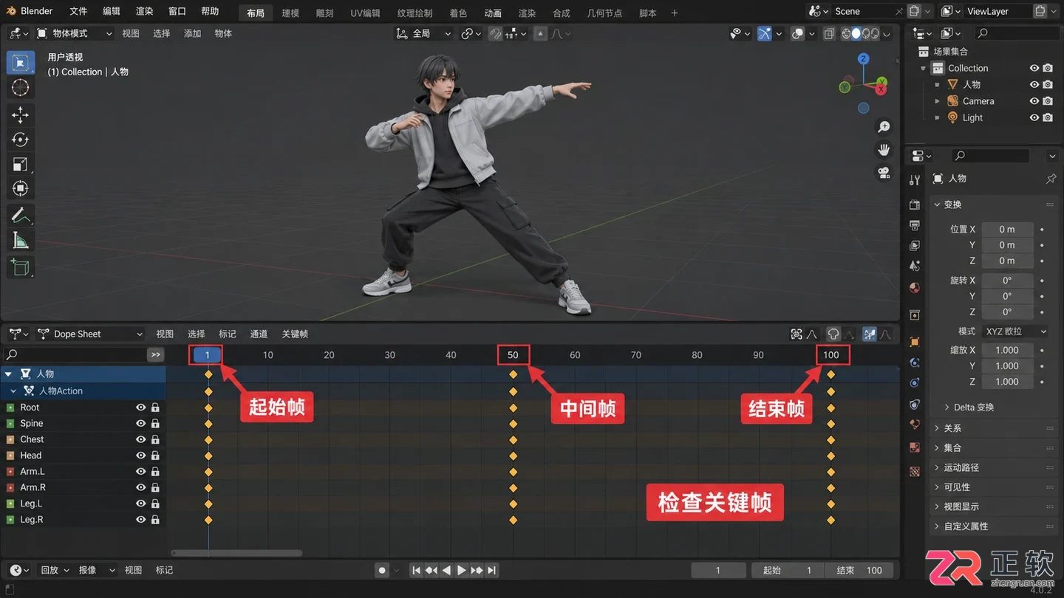Select the Cursor tool in the viewport toolbar

(21, 88)
